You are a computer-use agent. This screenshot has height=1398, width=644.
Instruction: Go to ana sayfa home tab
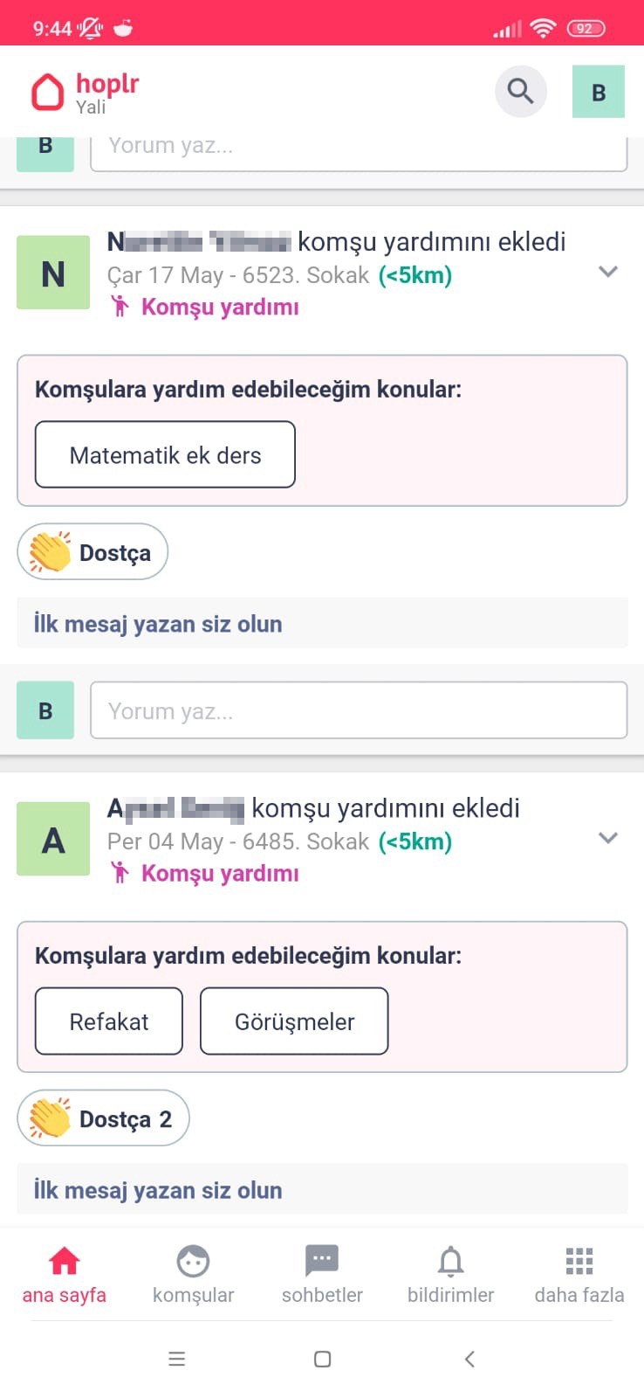[64, 1274]
